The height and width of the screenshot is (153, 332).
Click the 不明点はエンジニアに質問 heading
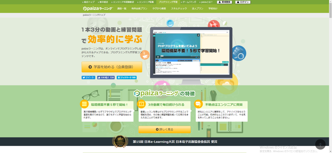point(224,105)
